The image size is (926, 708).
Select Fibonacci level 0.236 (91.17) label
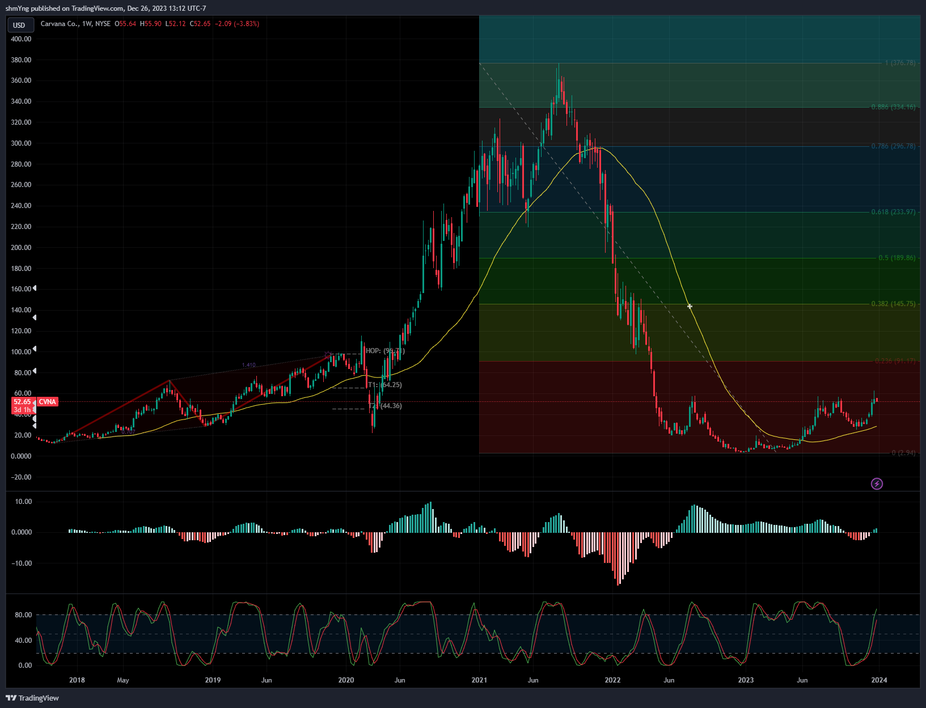tap(895, 361)
